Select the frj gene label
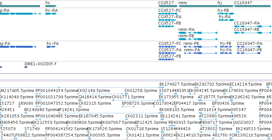This screenshot has height=140, width=272. [x=220, y=3]
